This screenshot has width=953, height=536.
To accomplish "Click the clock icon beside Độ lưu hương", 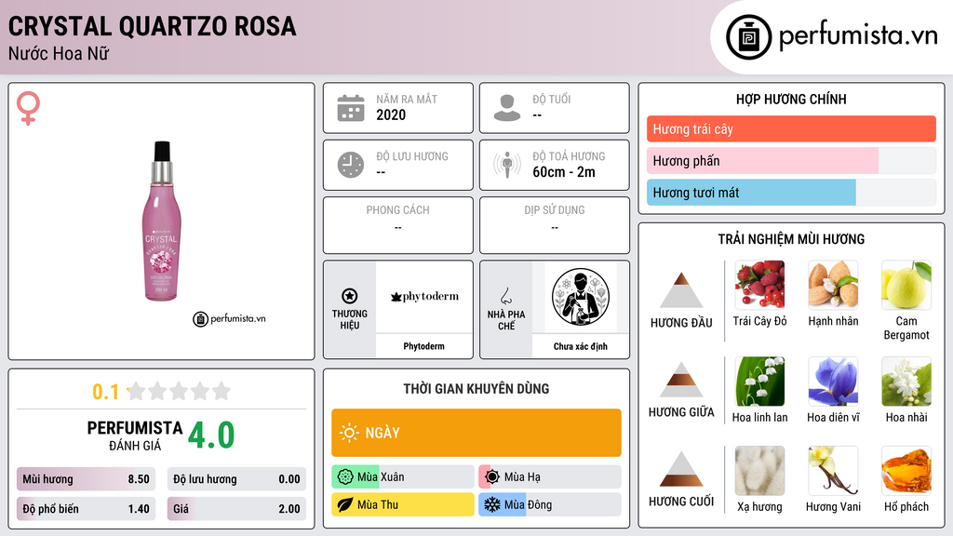I will pos(351,165).
